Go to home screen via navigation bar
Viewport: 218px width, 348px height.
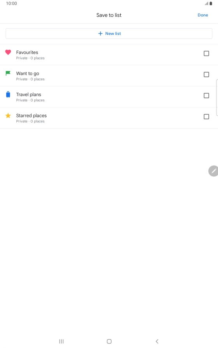click(x=109, y=341)
